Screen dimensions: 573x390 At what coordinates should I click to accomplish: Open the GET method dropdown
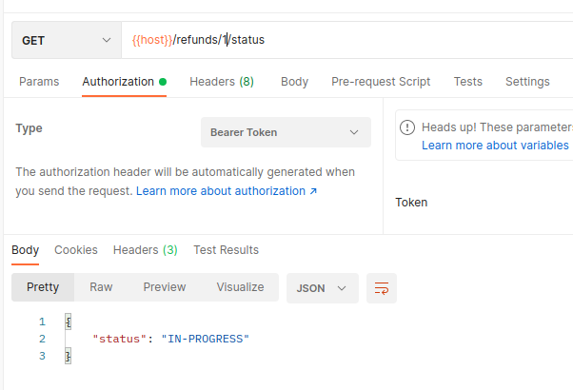pos(67,40)
